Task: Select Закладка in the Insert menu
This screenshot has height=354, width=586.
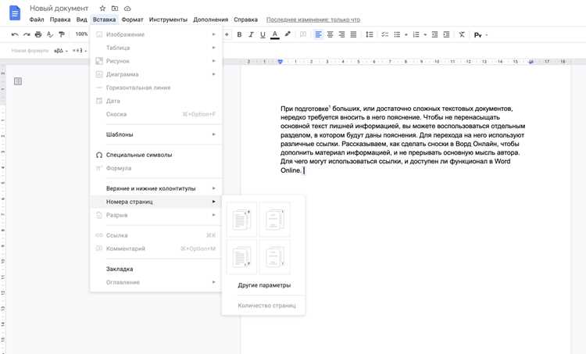Action: [156, 269]
